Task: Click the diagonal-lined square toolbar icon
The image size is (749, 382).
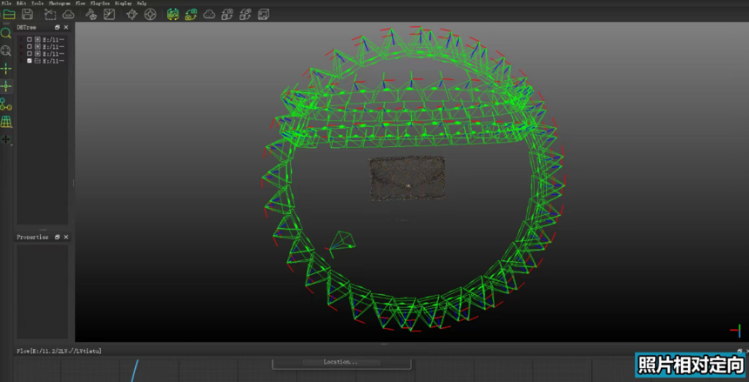Action: click(x=110, y=14)
